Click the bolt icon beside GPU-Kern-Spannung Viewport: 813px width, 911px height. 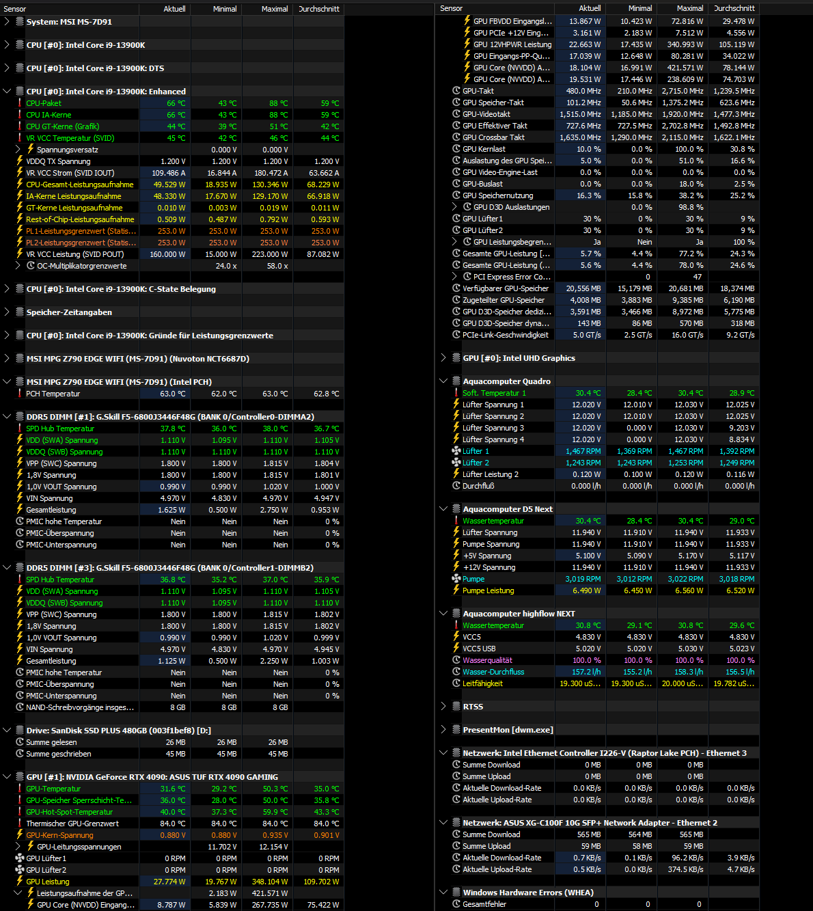[20, 835]
